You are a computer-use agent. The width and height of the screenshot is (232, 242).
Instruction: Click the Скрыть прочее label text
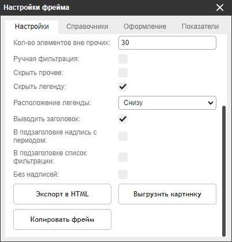(38, 73)
